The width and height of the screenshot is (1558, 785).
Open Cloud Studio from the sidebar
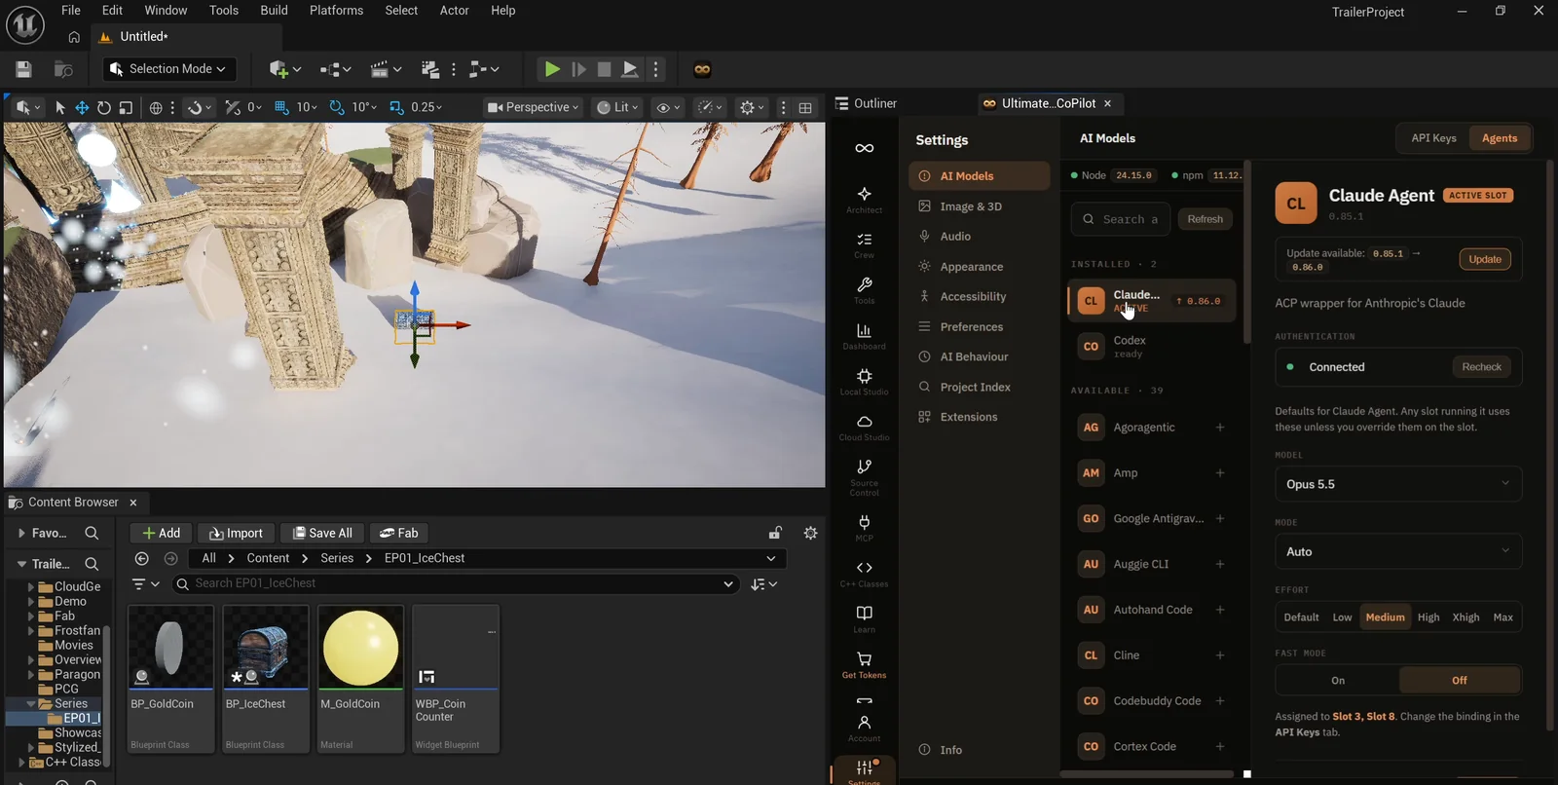(864, 428)
